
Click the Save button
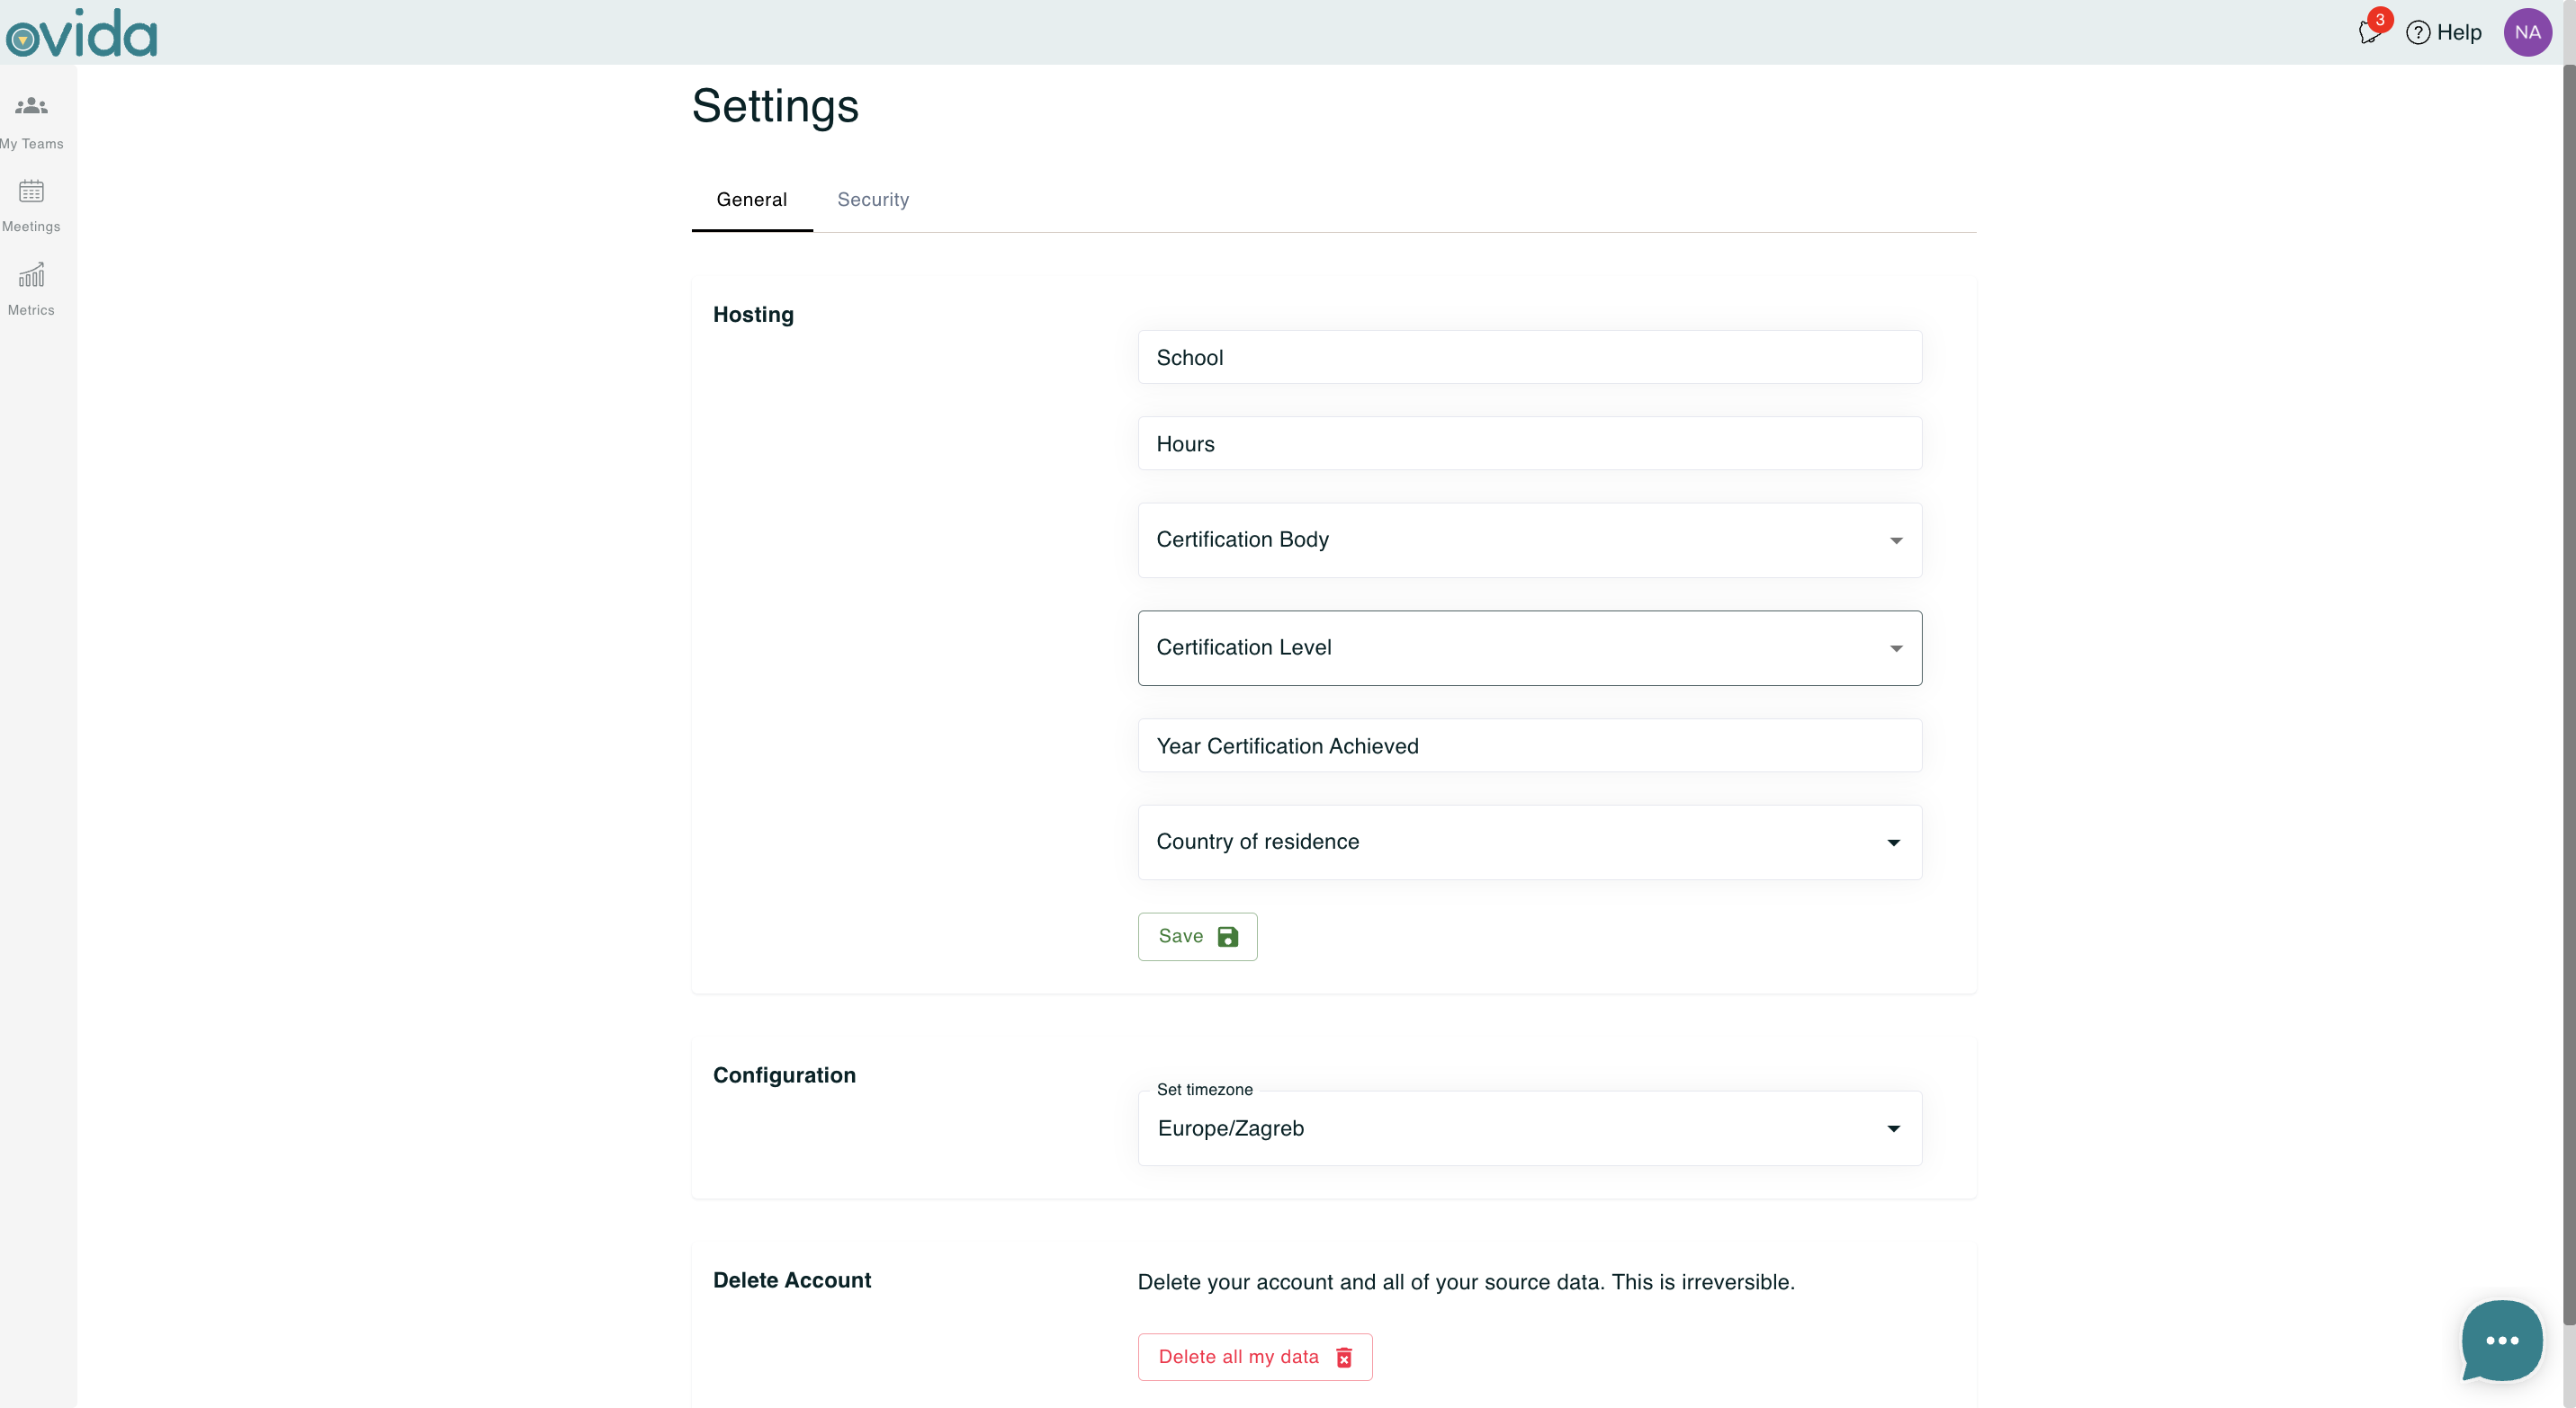(1197, 936)
